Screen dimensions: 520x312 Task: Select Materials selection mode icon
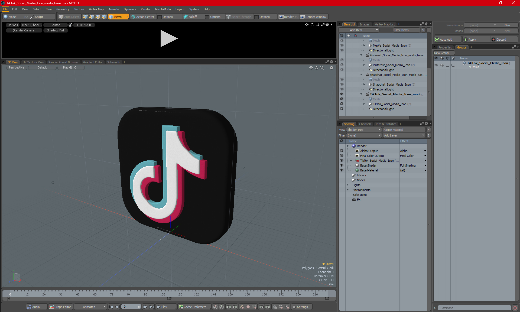tap(104, 17)
